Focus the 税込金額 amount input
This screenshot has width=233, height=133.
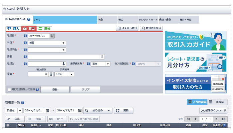(38, 74)
